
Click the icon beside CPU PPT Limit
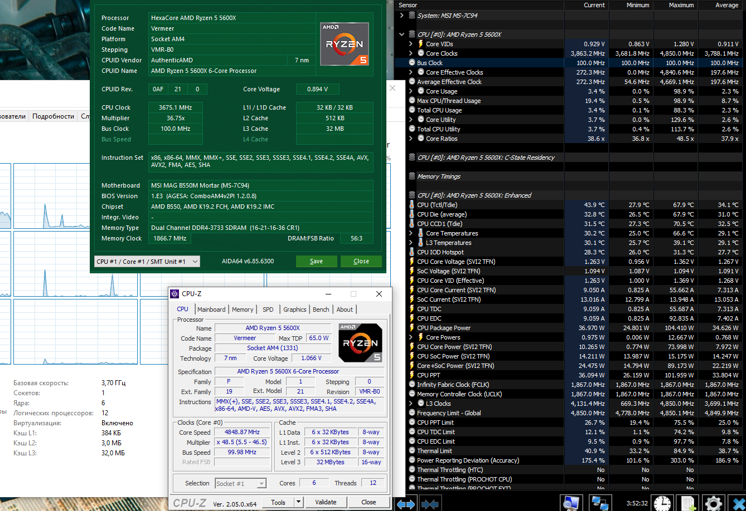click(x=412, y=422)
